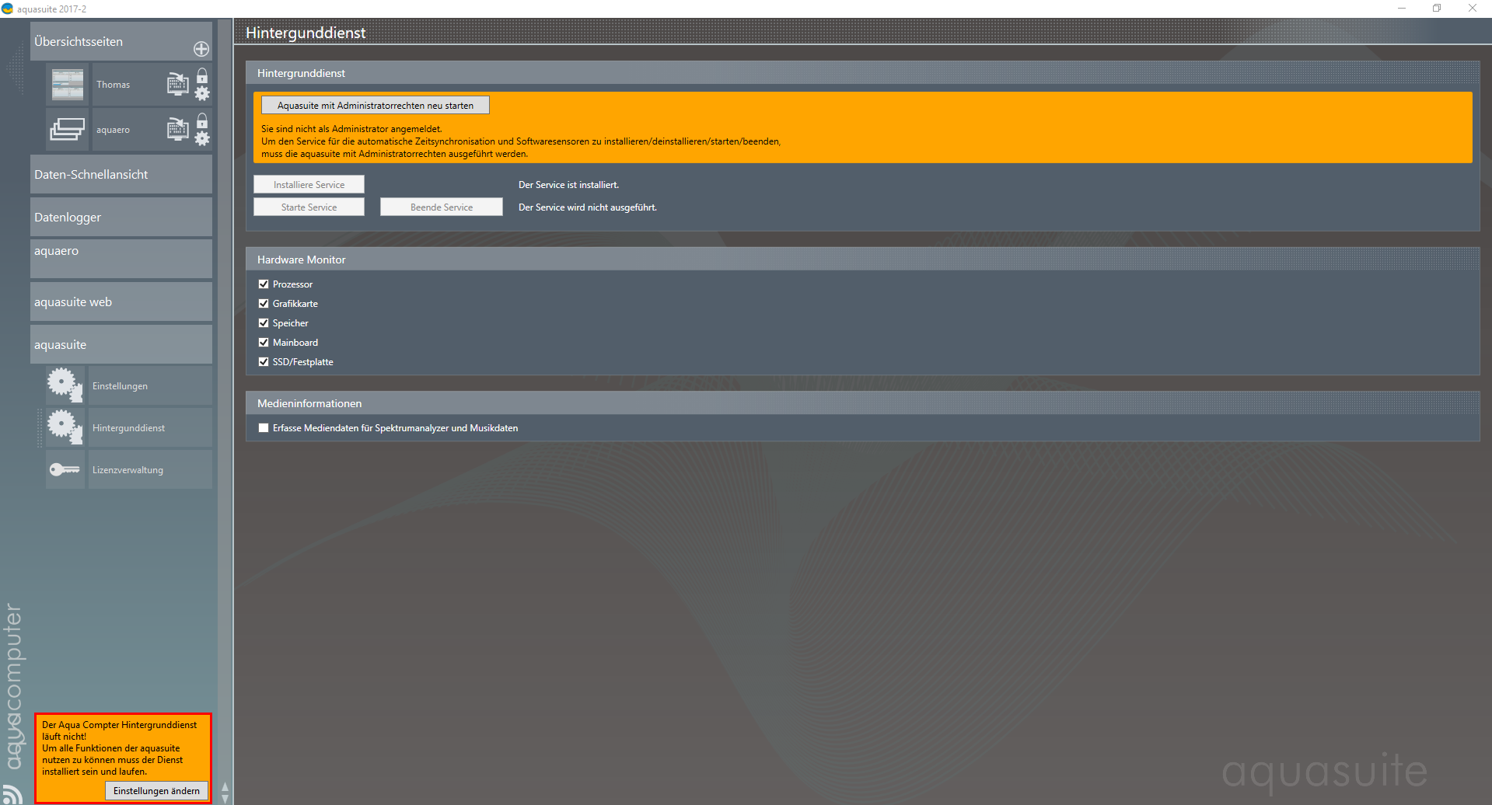
Task: Restore down the aquasuite window
Action: coord(1437,9)
